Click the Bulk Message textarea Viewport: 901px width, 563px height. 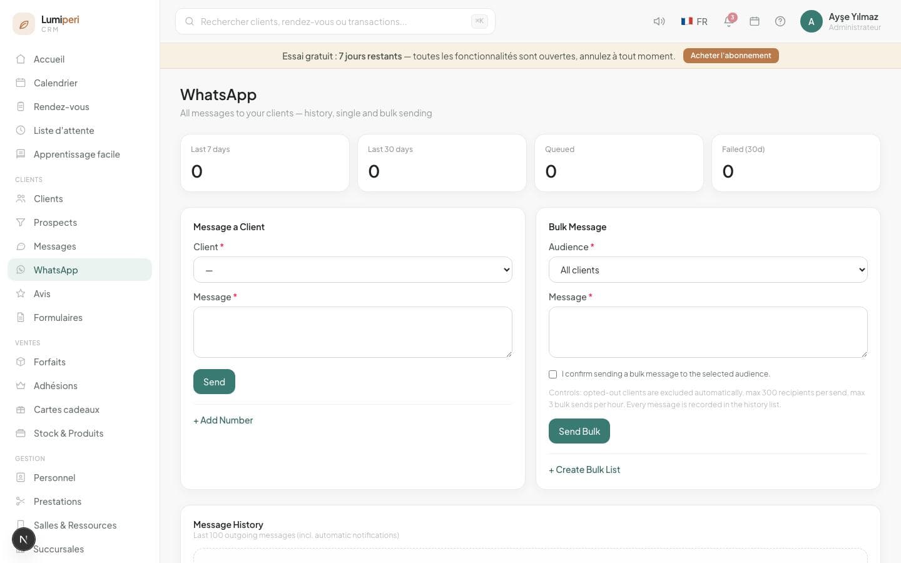(x=708, y=332)
